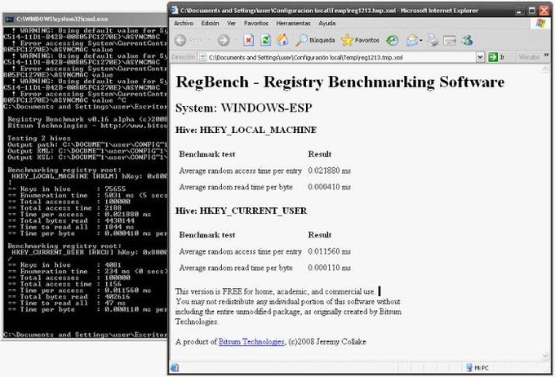Expand the Vínculos links chevron
Viewport: 555px width, 377px height.
(546, 55)
